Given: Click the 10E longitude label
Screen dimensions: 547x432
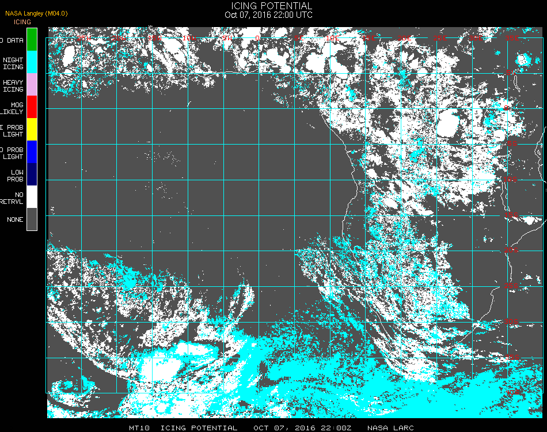Looking at the screenshot, I should pyautogui.click(x=333, y=37).
